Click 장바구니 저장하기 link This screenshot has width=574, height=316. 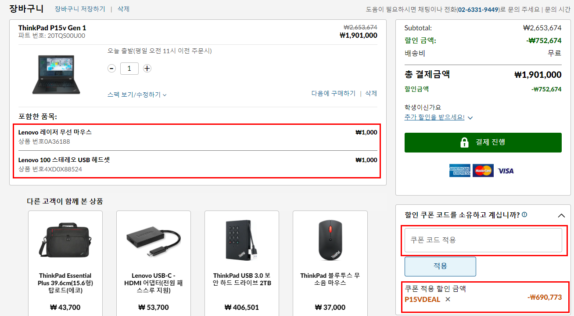tap(80, 9)
